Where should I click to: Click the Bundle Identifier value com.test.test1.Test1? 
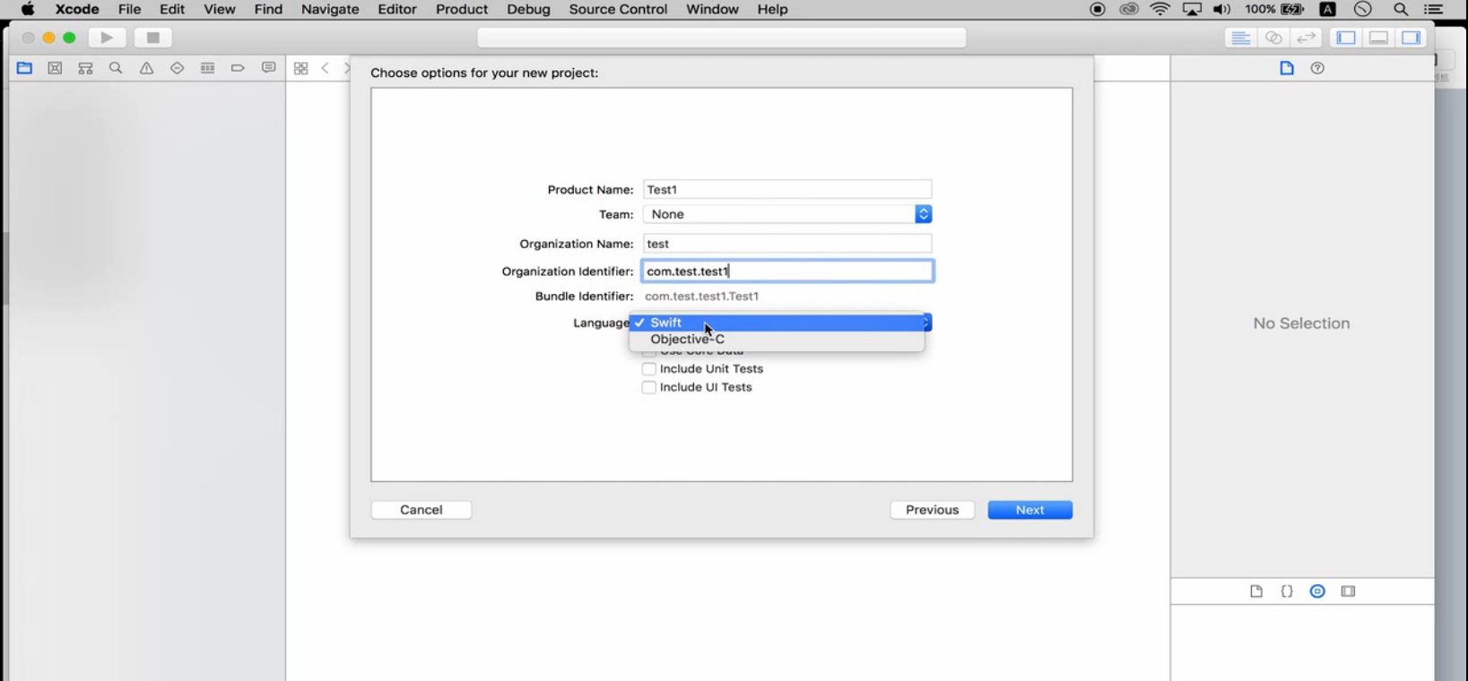tap(702, 297)
